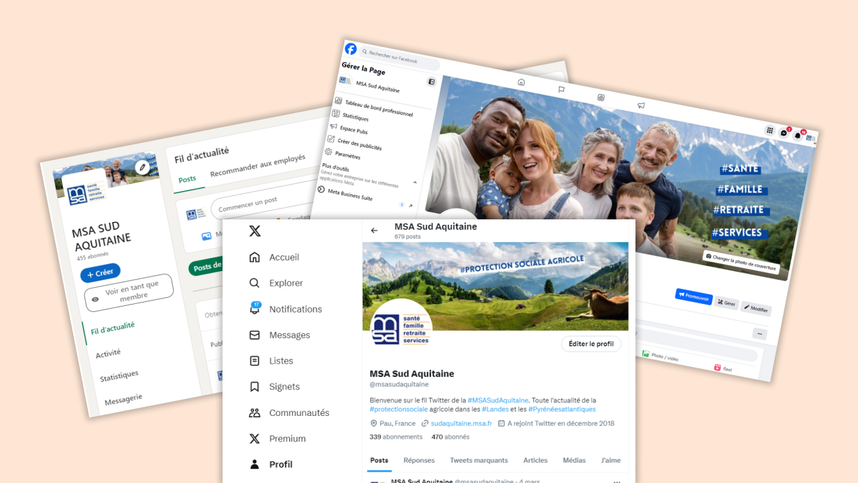Open Communautés people icon in X sidebar
Screen dimensions: 858x483
(254, 413)
